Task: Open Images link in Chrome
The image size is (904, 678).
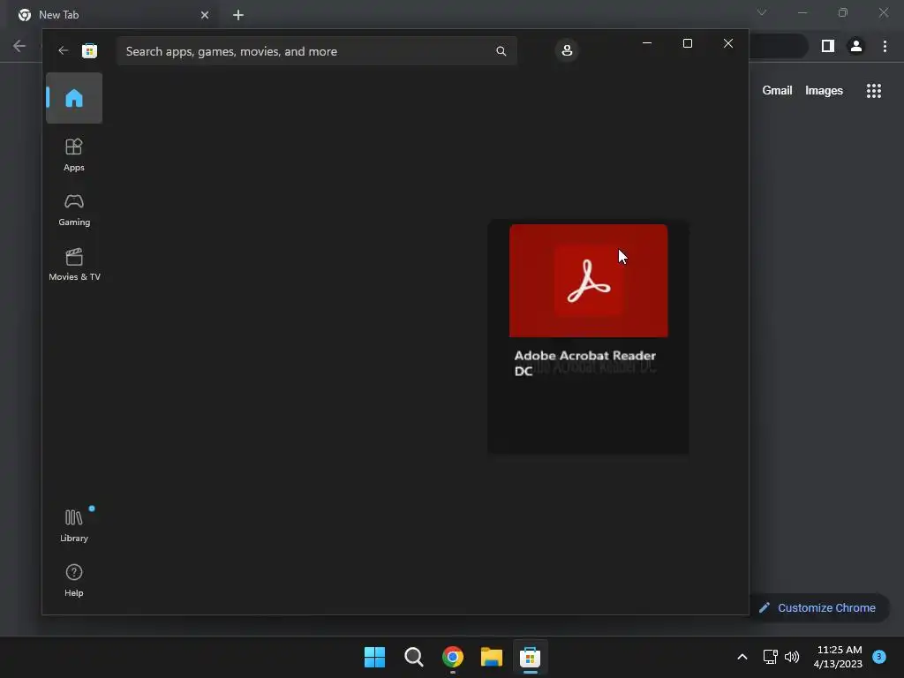Action: pos(824,91)
